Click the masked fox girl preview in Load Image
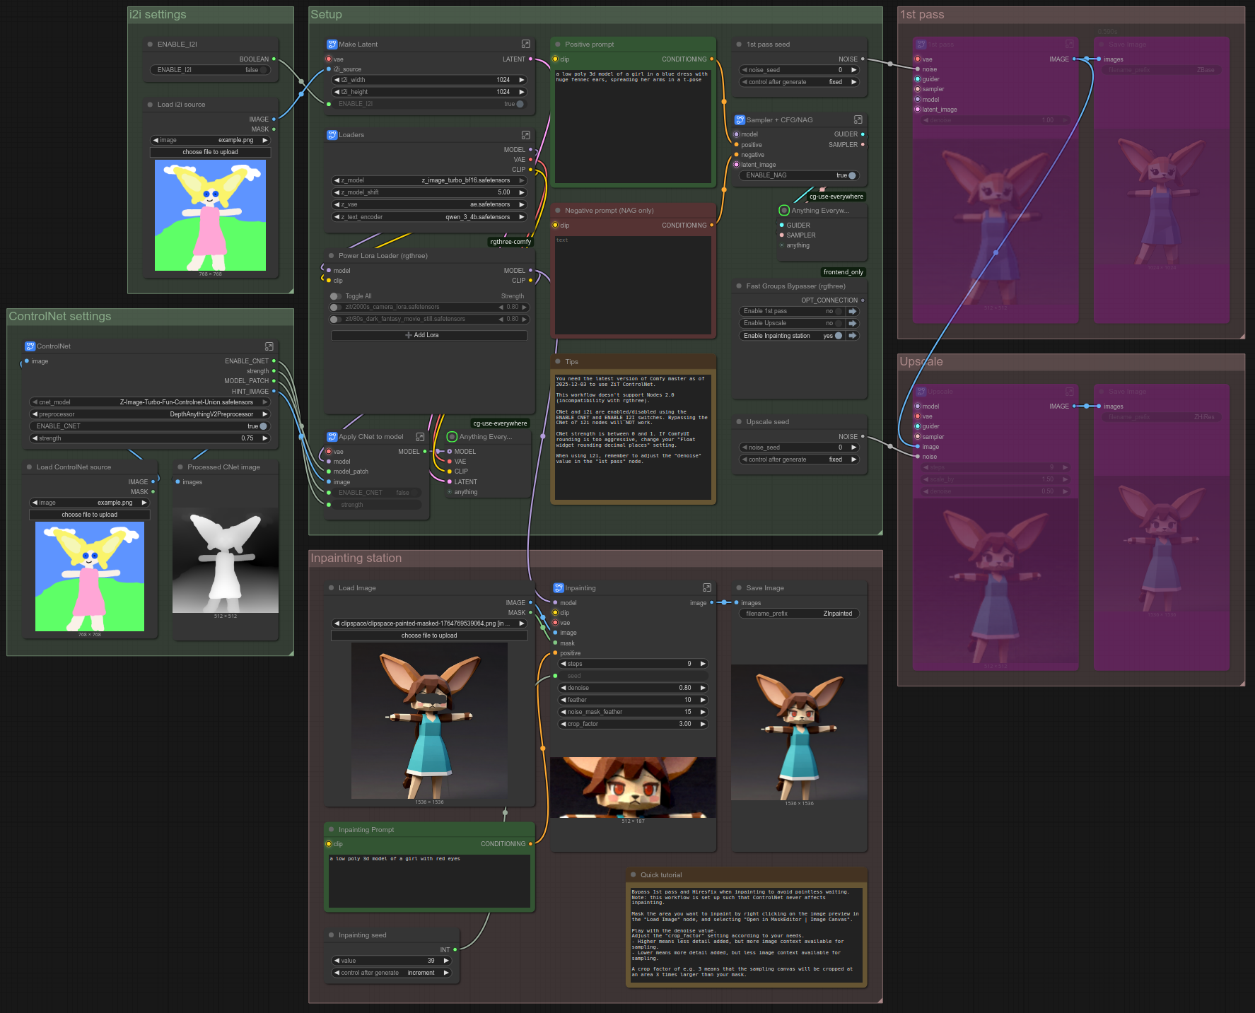 pos(429,721)
